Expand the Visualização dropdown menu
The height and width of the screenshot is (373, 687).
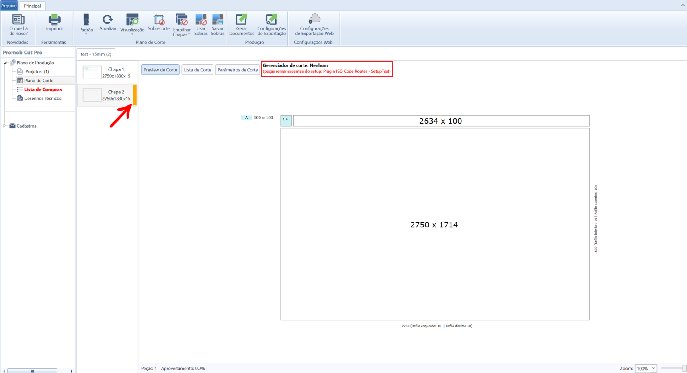pyautogui.click(x=132, y=25)
